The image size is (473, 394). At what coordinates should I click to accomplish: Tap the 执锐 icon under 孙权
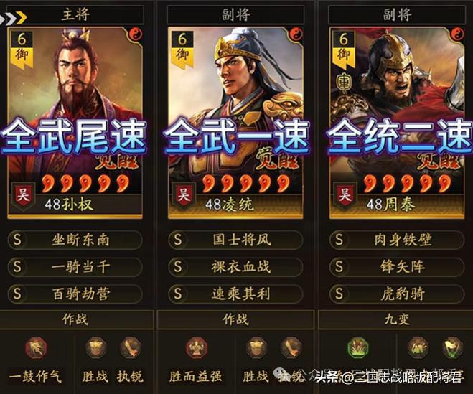coord(131,348)
